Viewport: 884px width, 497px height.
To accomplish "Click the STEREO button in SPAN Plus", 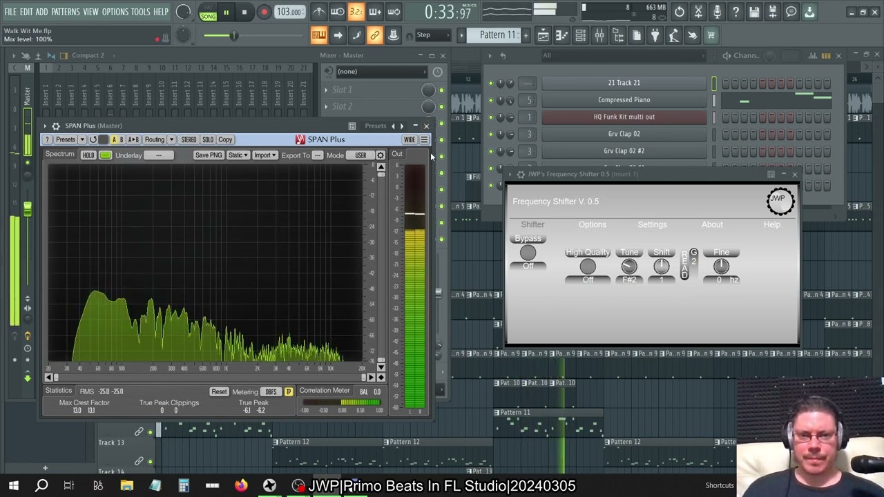I will (189, 139).
